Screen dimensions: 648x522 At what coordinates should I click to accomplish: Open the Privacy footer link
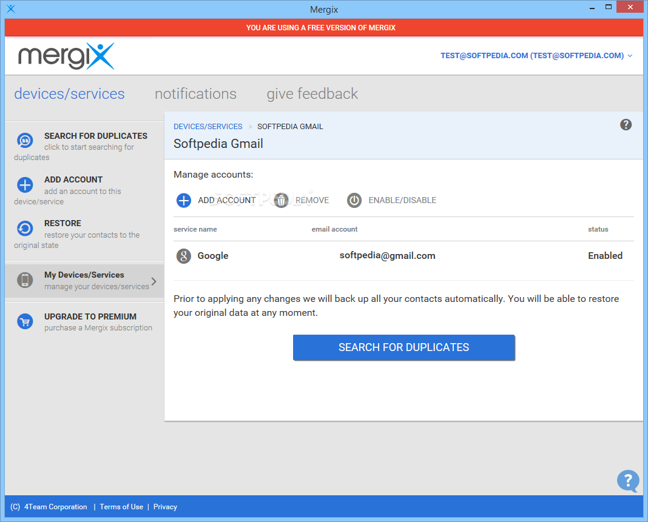[165, 507]
